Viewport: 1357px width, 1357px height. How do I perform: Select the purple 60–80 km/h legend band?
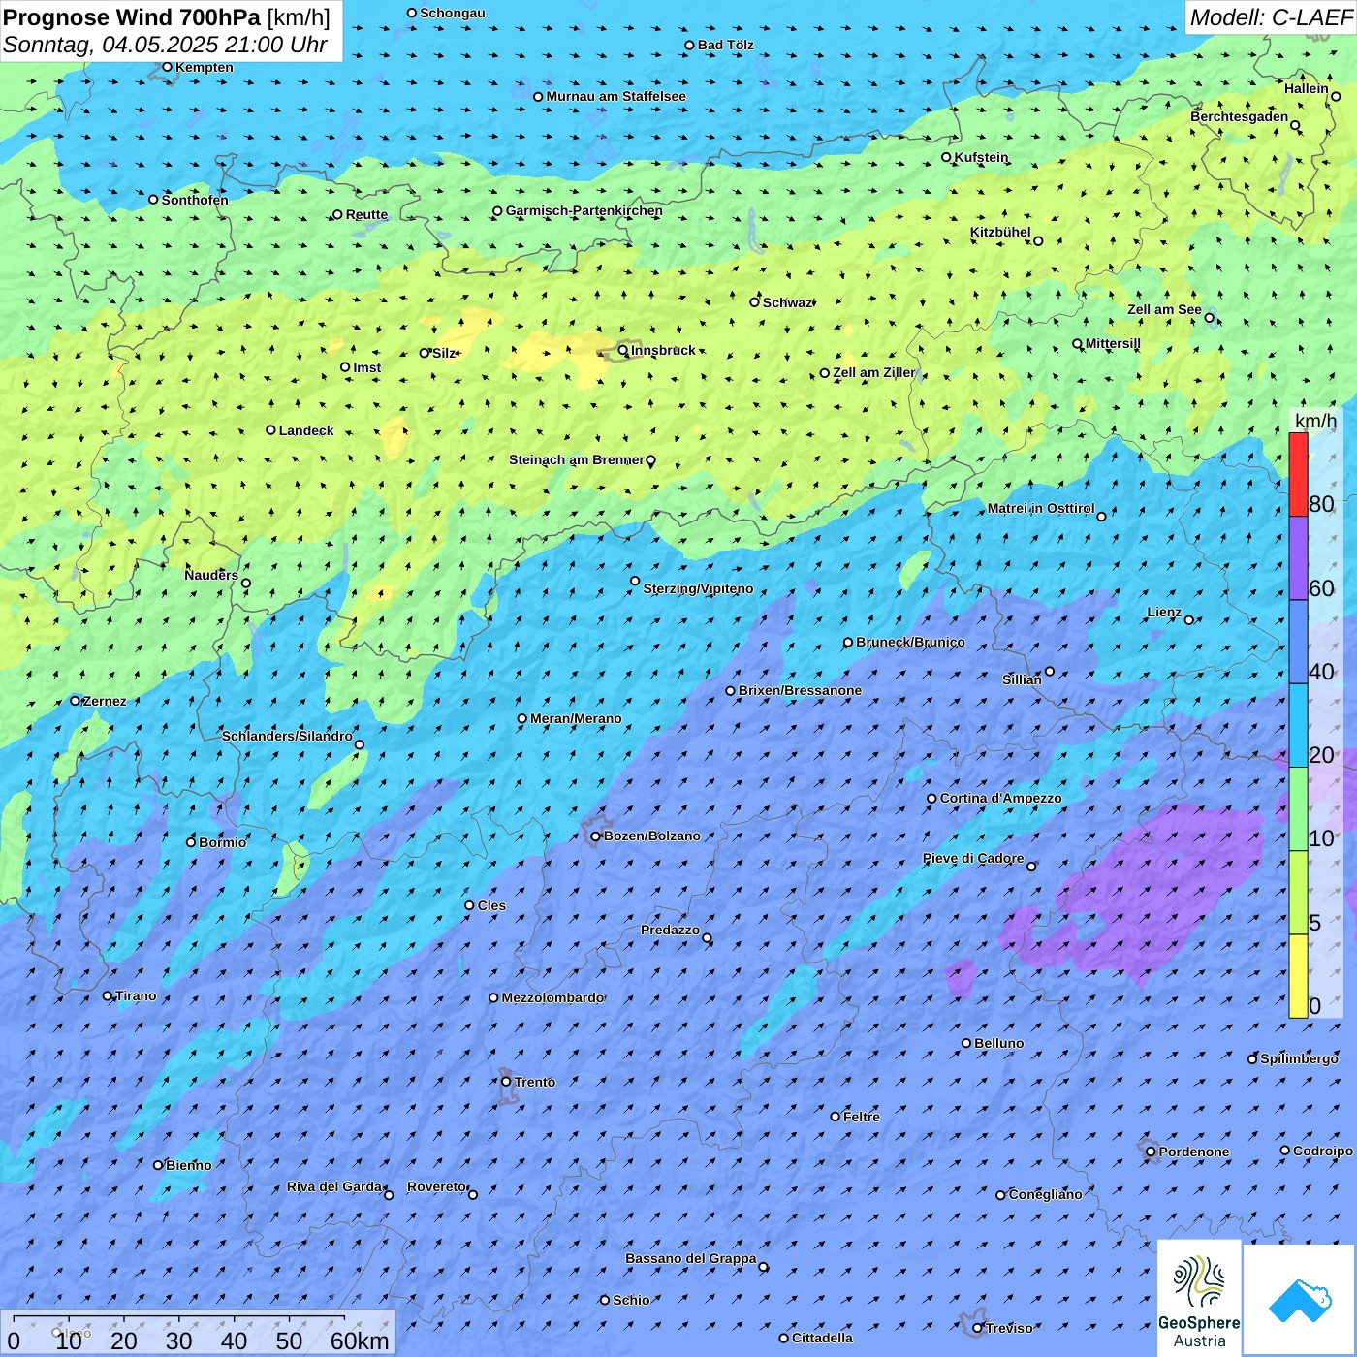tap(1298, 558)
